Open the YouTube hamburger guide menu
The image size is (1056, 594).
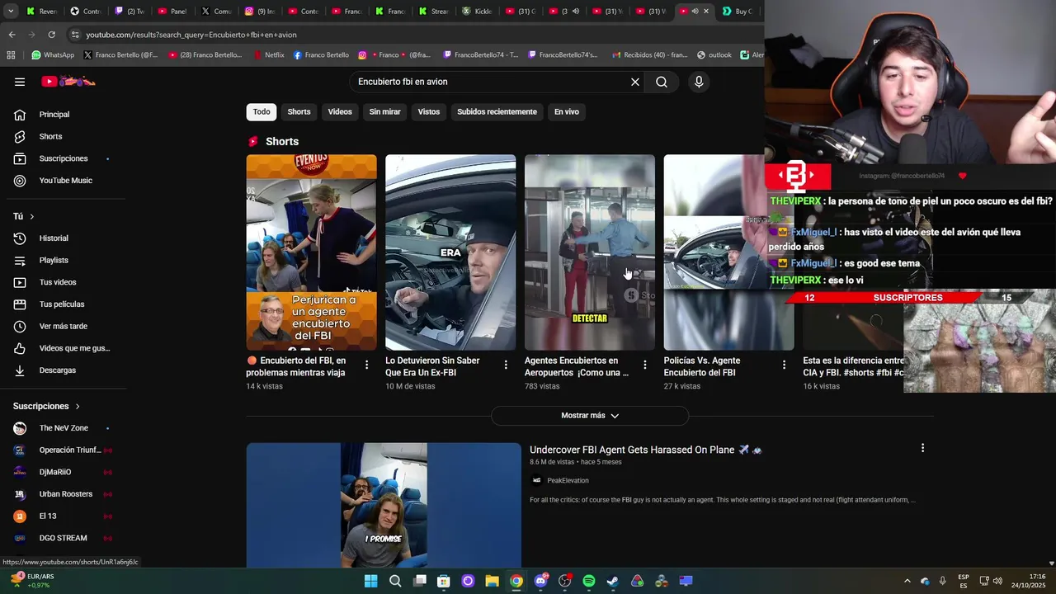[20, 82]
